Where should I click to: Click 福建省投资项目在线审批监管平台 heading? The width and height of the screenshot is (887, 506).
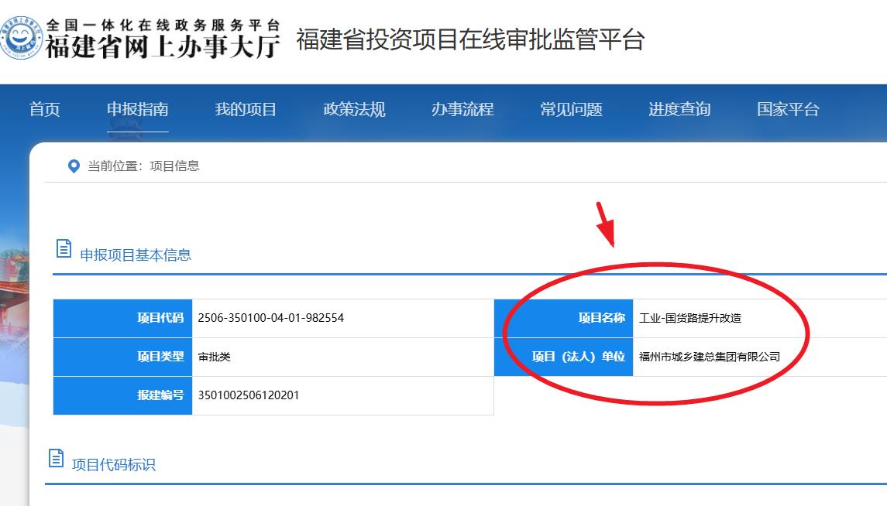[x=470, y=39]
